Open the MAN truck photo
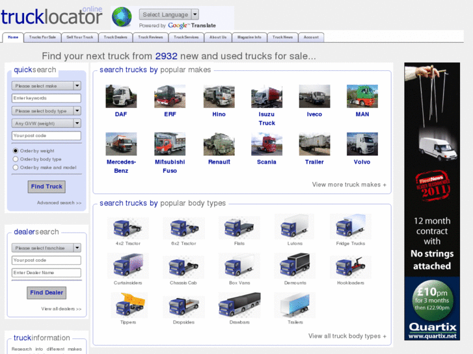The height and width of the screenshot is (354, 473). click(362, 96)
